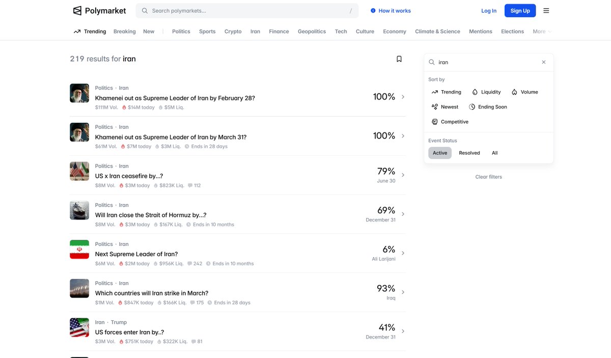Go to Politics category

(181, 32)
